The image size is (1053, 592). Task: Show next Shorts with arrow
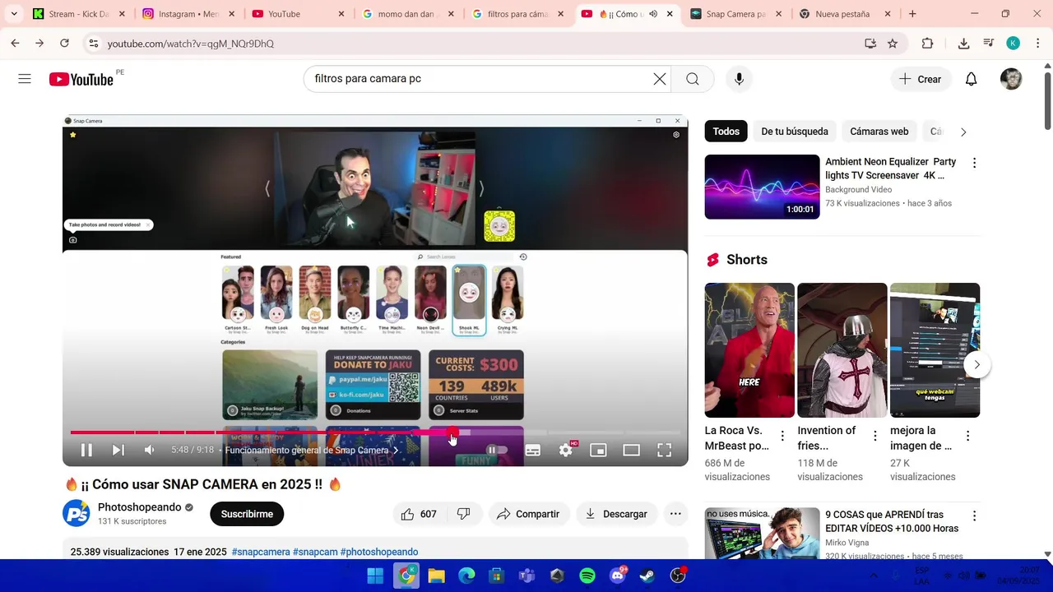(x=976, y=364)
